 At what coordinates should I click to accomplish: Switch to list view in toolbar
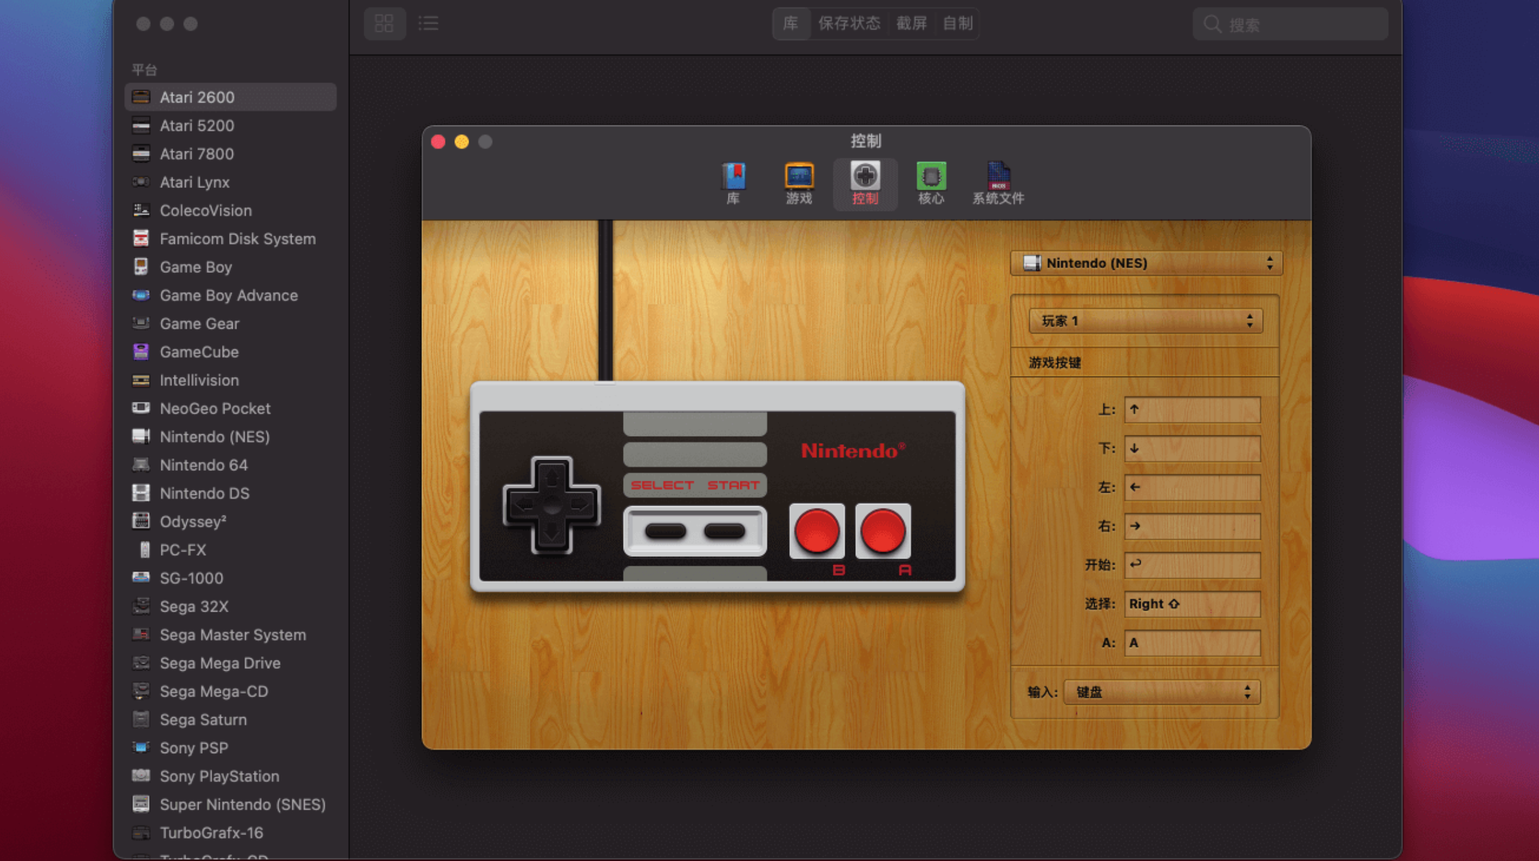[x=428, y=24]
